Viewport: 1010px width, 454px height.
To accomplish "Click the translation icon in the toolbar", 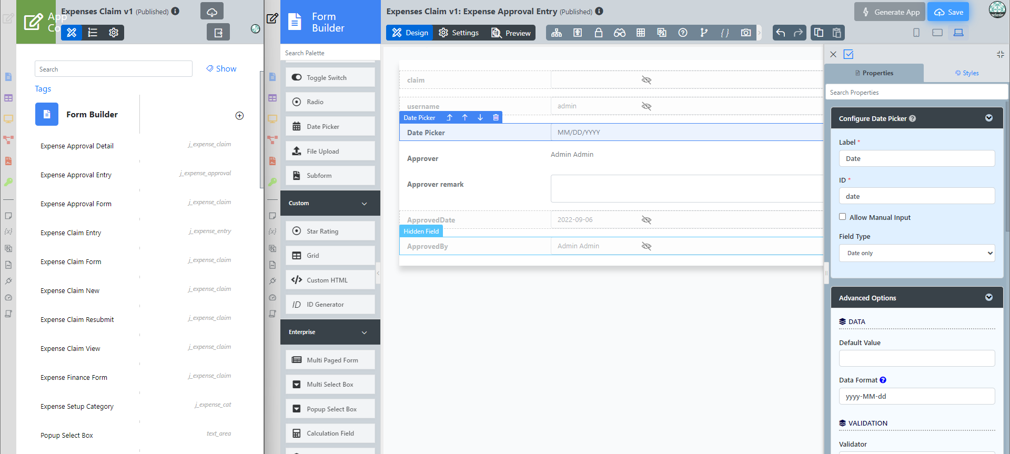I will 662,33.
